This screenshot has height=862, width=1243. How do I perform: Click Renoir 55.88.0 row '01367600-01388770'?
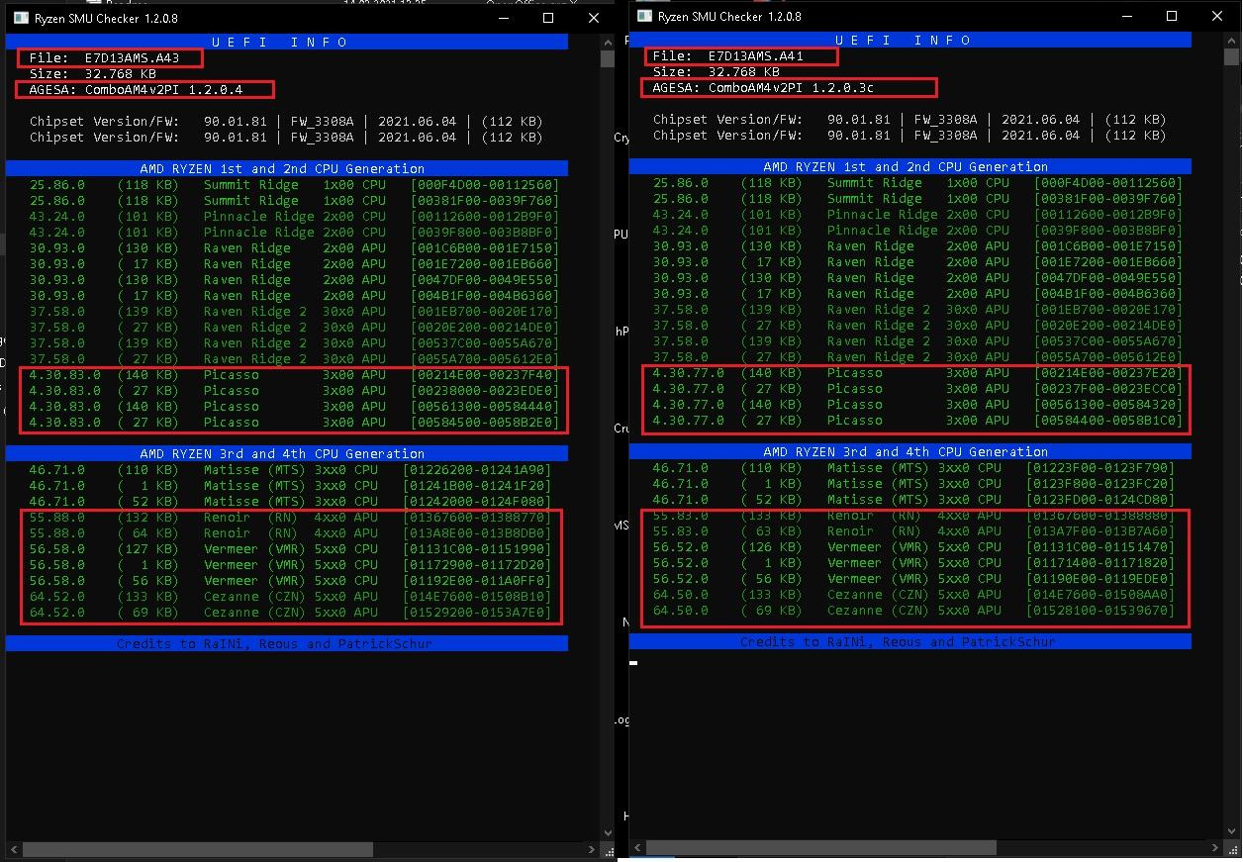[290, 517]
